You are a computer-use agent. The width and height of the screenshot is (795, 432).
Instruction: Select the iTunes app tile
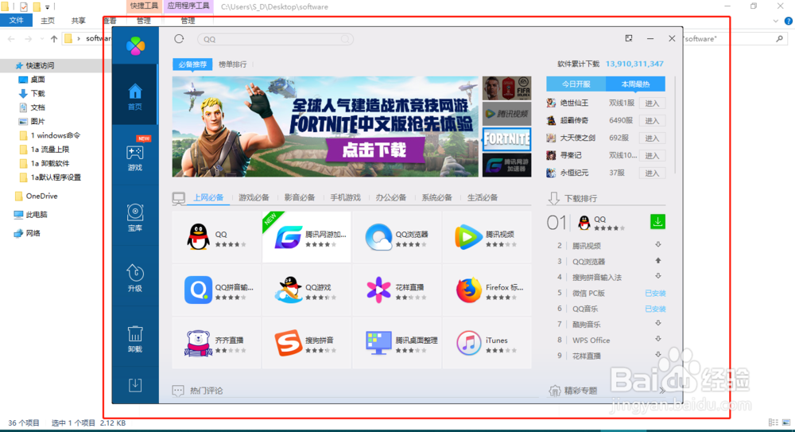click(x=487, y=343)
